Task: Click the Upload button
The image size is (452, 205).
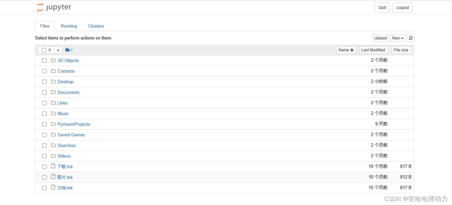Action: click(x=380, y=38)
